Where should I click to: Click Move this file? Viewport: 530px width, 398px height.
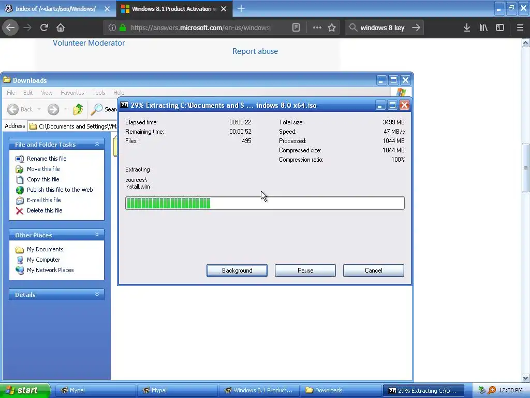click(43, 169)
